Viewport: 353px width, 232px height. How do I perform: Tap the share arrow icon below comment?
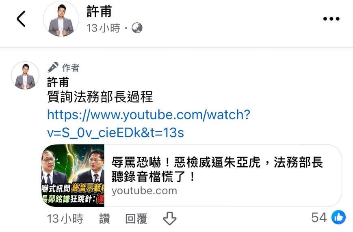coord(169,218)
